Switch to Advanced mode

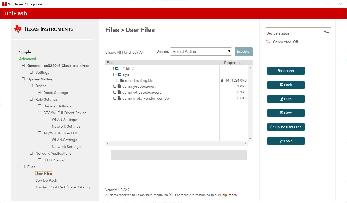coord(28,59)
